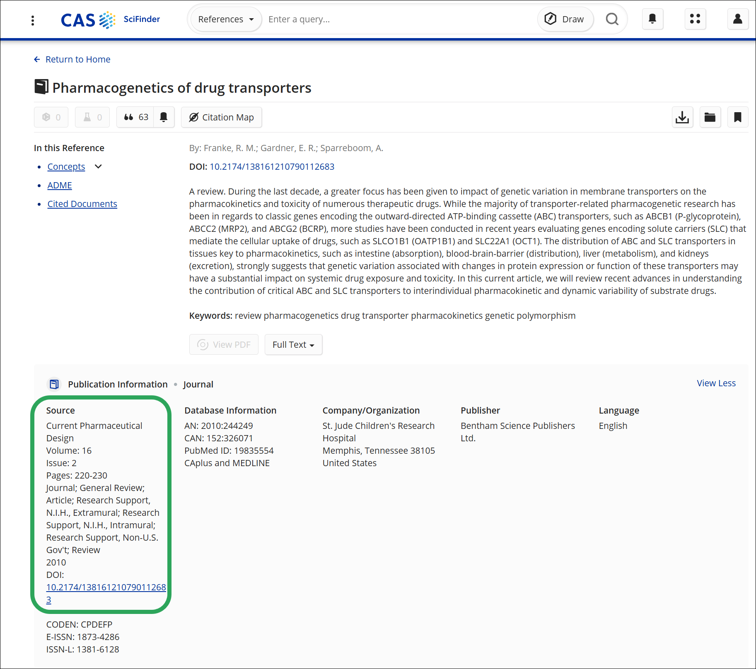Image resolution: width=756 pixels, height=669 pixels.
Task: Click View Less to collapse details
Action: pyautogui.click(x=716, y=383)
